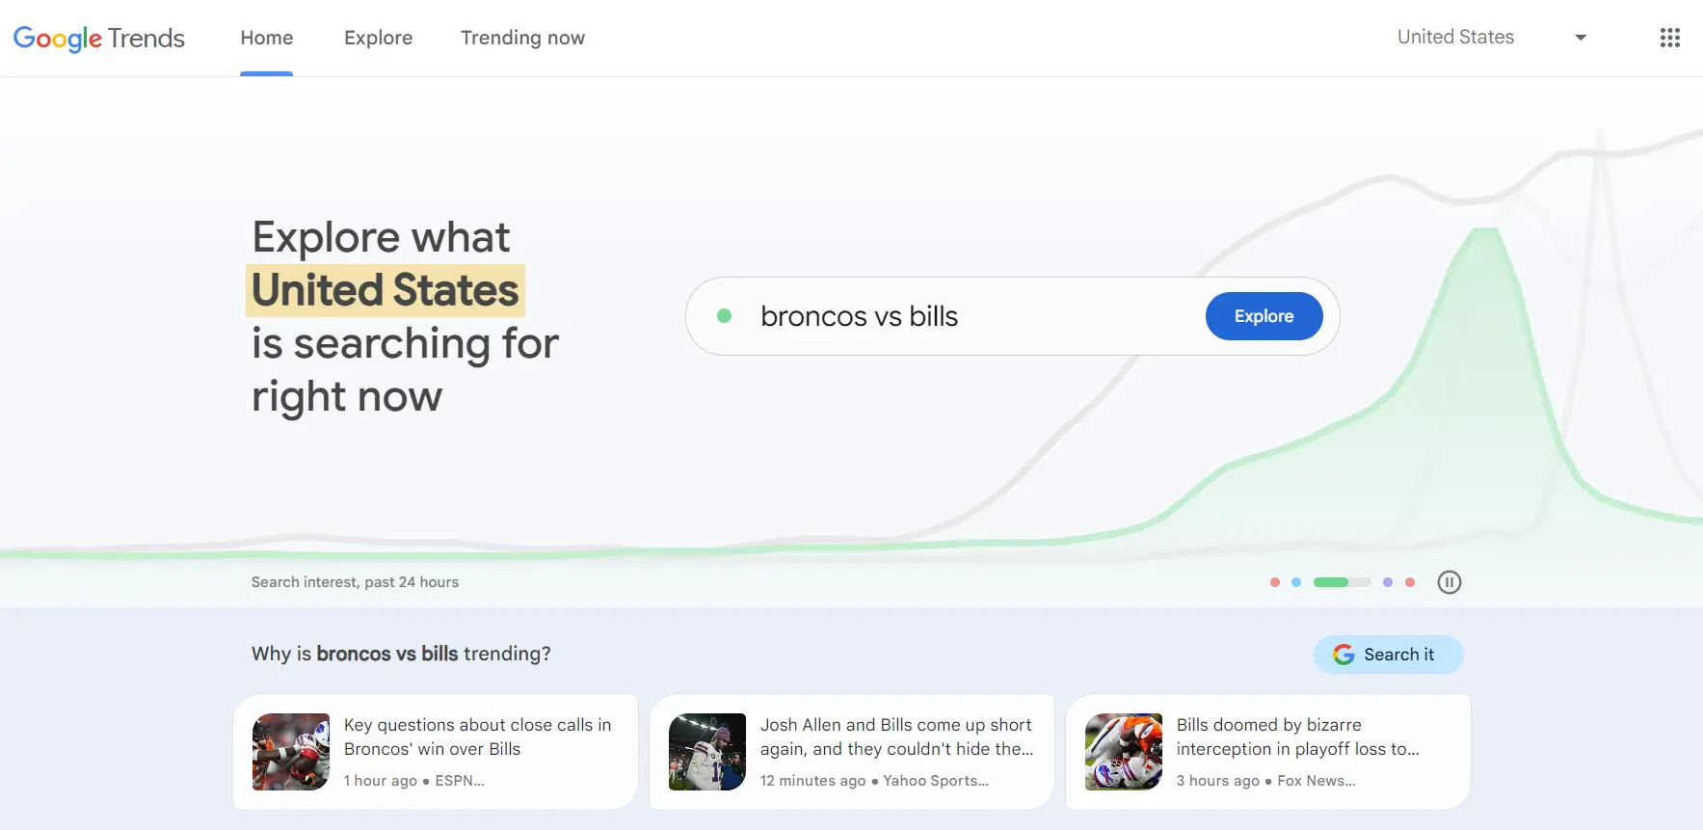Open the United States country dropdown

pyautogui.click(x=1455, y=38)
